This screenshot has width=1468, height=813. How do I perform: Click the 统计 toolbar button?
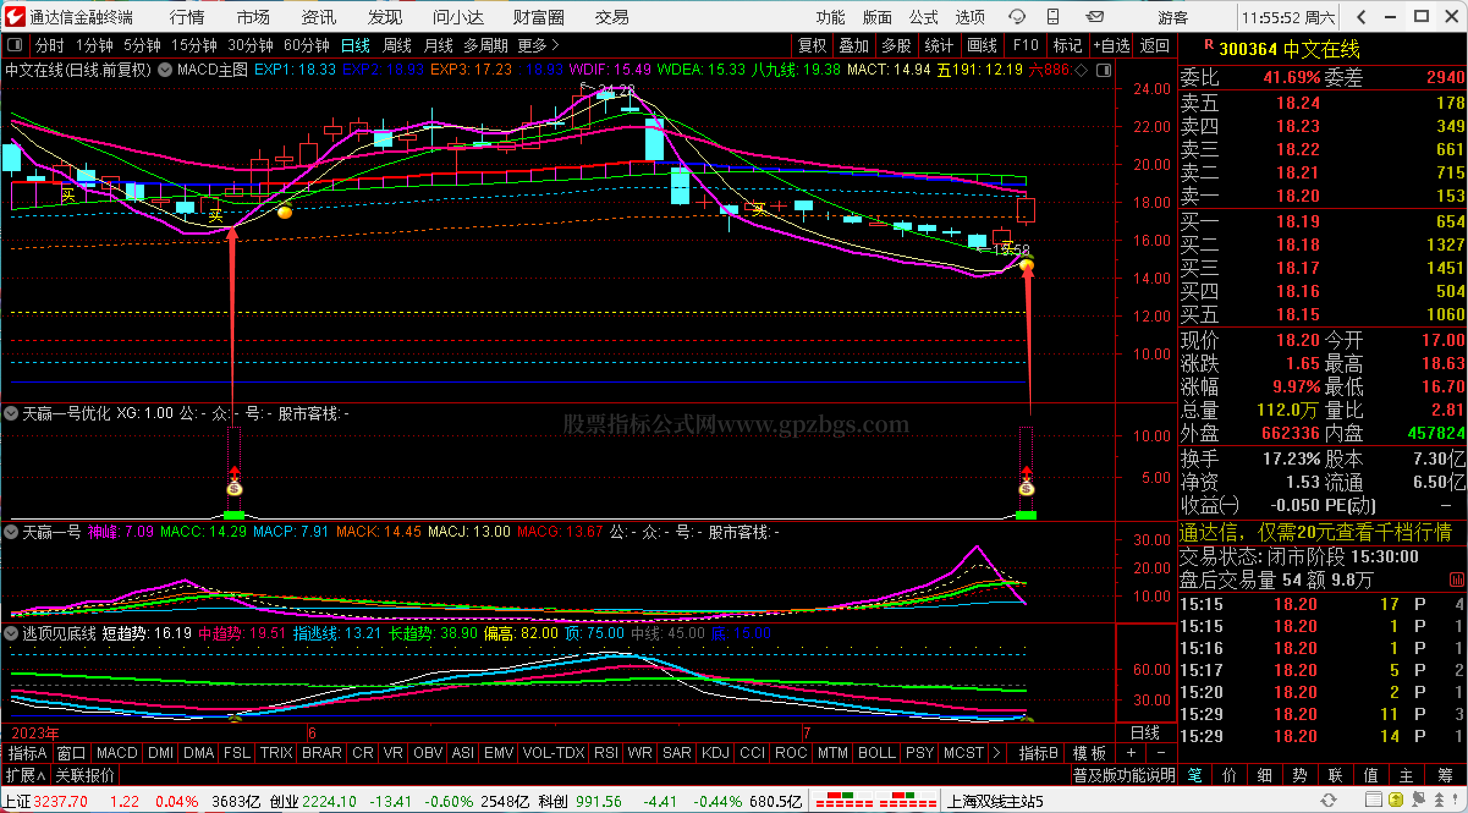[x=939, y=45]
